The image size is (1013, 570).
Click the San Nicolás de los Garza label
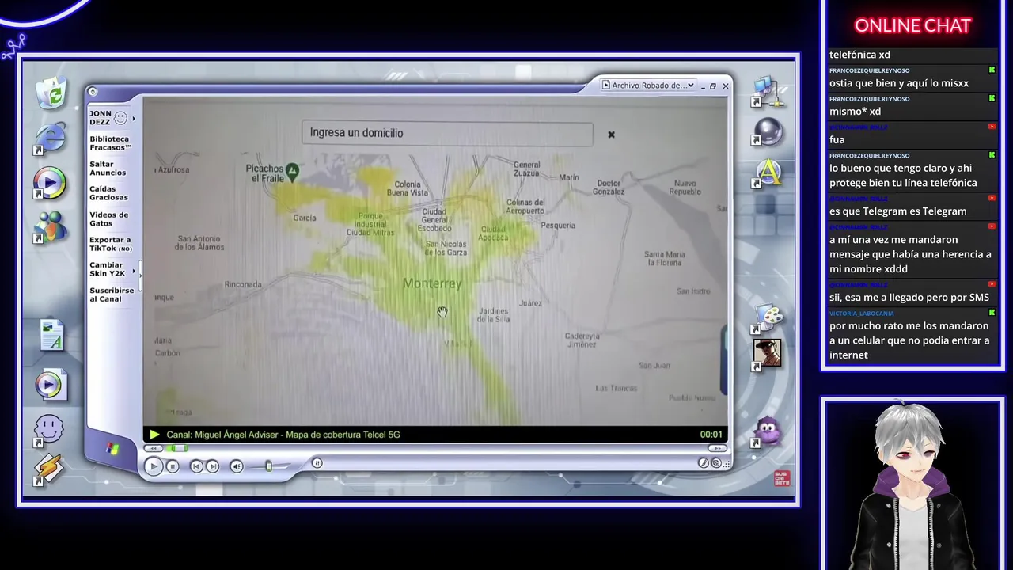click(x=446, y=248)
